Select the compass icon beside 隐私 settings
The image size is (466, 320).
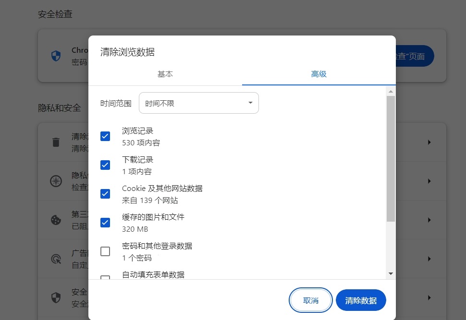(x=56, y=181)
